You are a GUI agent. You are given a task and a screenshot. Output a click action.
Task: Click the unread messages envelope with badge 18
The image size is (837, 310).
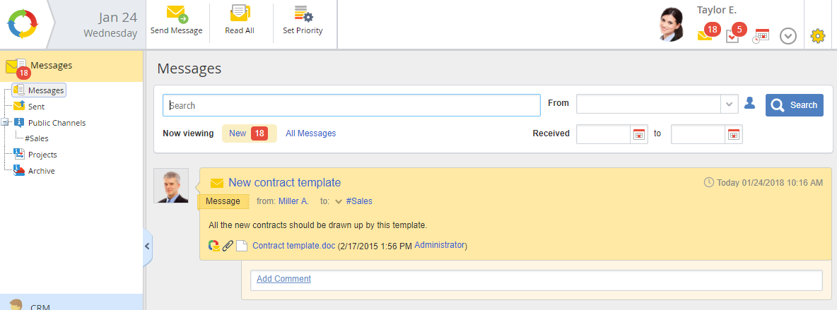click(706, 34)
